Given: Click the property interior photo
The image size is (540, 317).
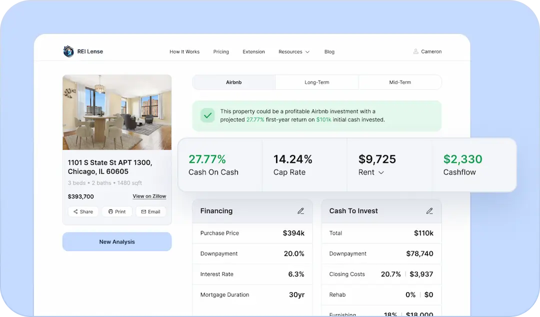Looking at the screenshot, I should (117, 112).
